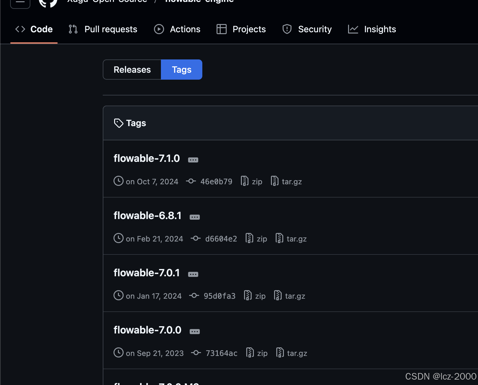Image resolution: width=478 pixels, height=385 pixels.
Task: Click commit icon beside 73164ac
Action: (x=196, y=353)
